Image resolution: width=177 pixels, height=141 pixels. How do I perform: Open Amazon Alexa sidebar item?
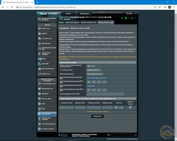pos(47,99)
